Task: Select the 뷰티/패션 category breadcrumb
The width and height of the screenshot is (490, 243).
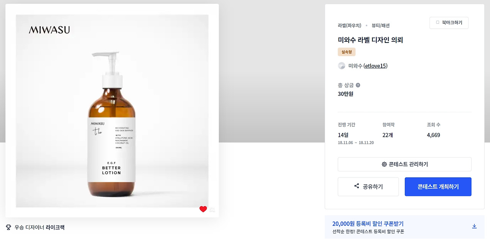Action: click(381, 26)
